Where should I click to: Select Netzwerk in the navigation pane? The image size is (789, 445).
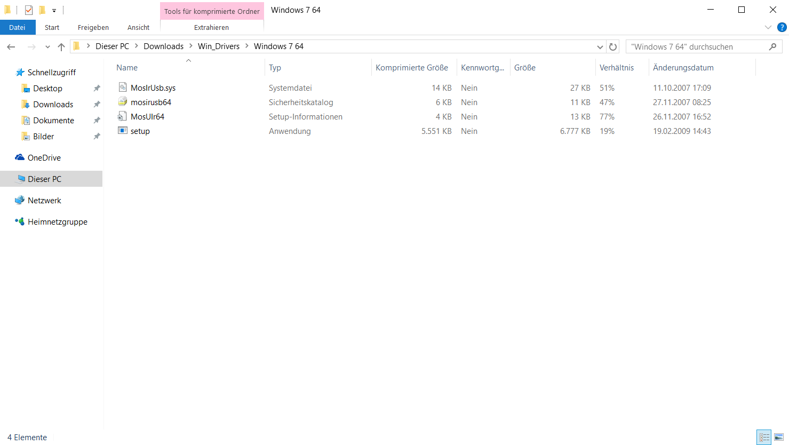tap(44, 200)
